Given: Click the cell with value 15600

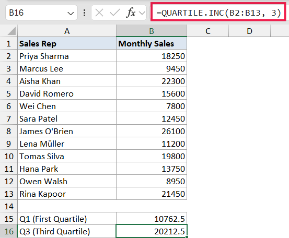Looking at the screenshot, I should 152,94.
